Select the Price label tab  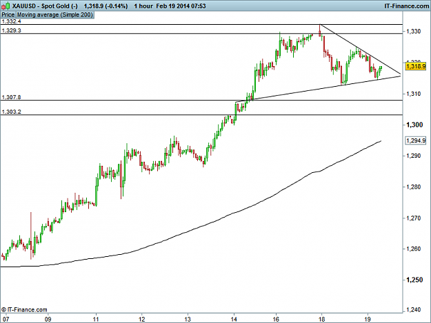point(8,15)
